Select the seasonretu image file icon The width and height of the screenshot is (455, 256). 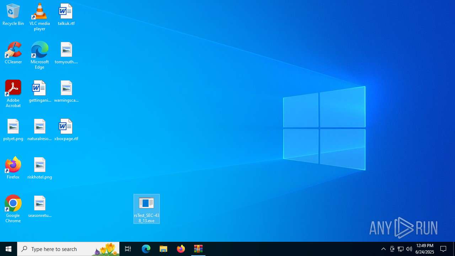[x=39, y=207]
